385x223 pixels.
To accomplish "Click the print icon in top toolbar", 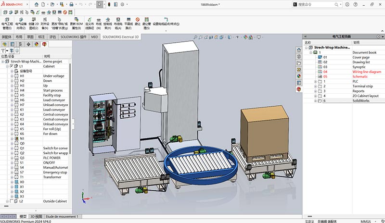I will (x=71, y=4).
